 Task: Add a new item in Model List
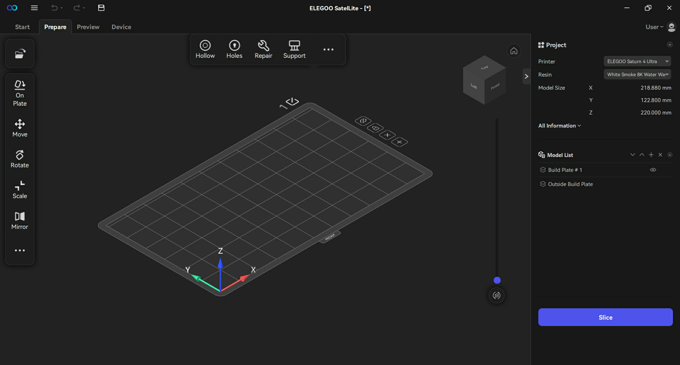coord(651,155)
